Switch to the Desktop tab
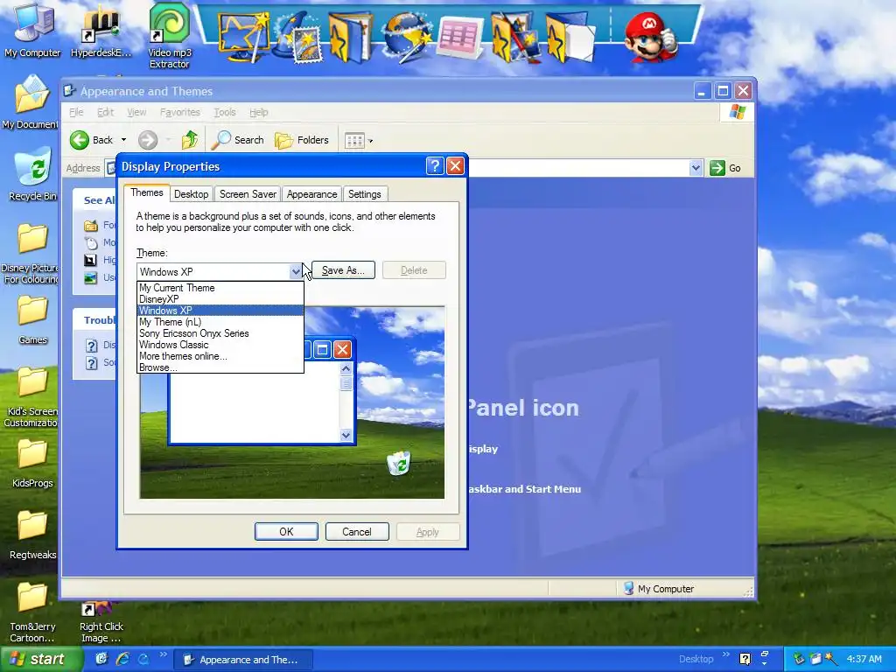The height and width of the screenshot is (672, 896). 191,194
